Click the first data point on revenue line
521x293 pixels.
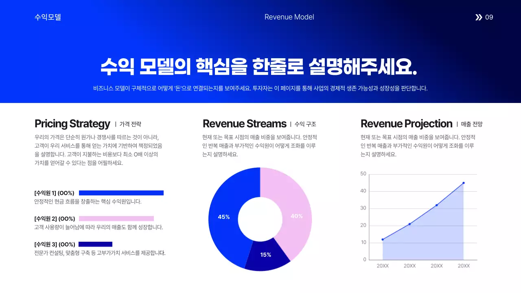[x=382, y=239]
